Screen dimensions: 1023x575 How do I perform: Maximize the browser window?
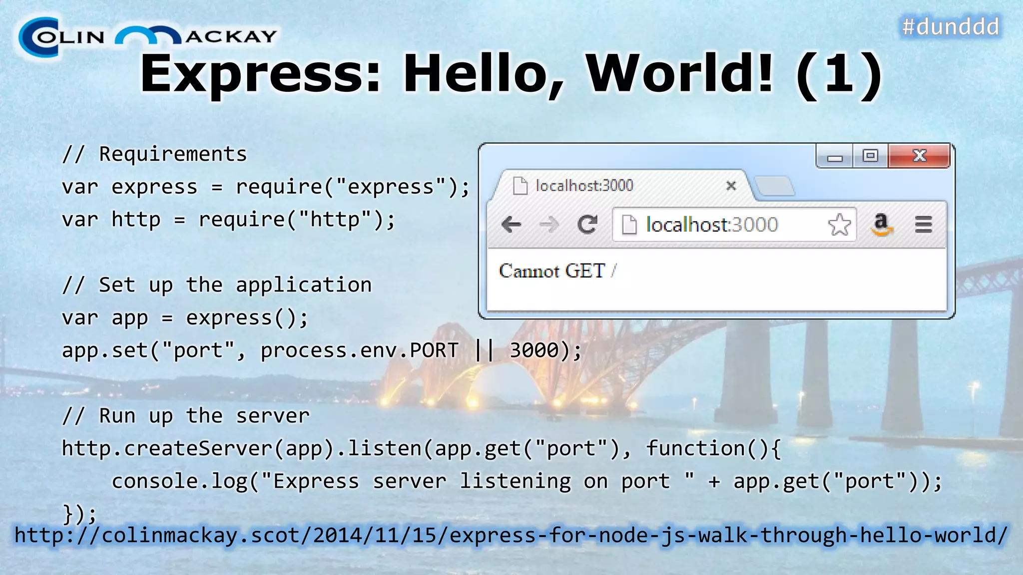tap(870, 157)
